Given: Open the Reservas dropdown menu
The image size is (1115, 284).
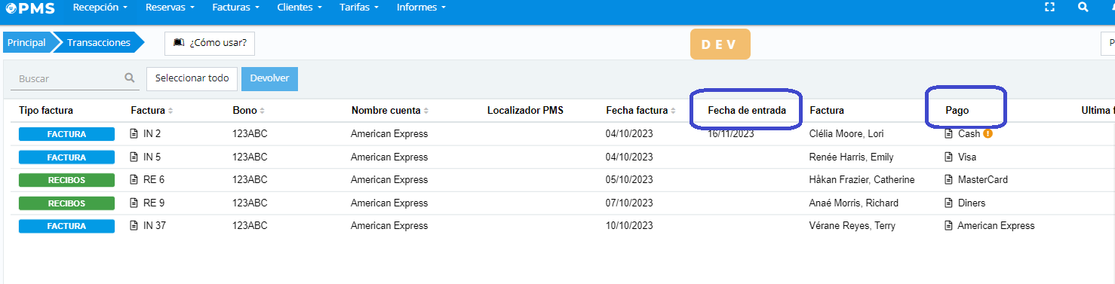Looking at the screenshot, I should (170, 7).
